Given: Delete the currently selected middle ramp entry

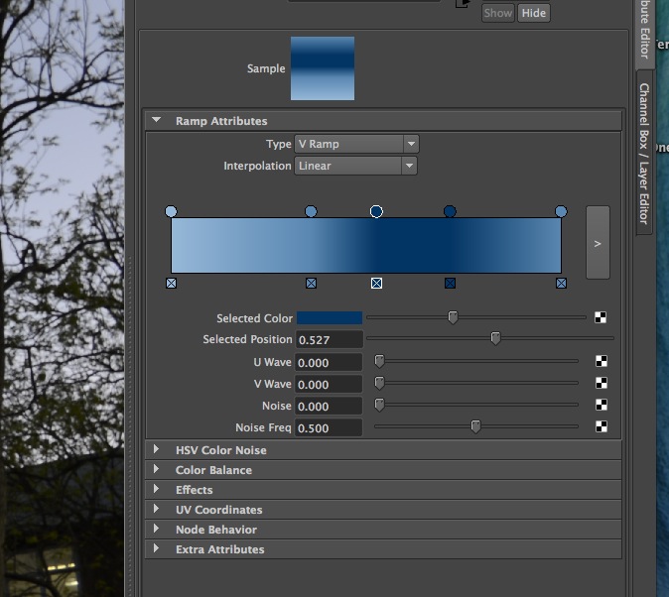Looking at the screenshot, I should pyautogui.click(x=376, y=284).
